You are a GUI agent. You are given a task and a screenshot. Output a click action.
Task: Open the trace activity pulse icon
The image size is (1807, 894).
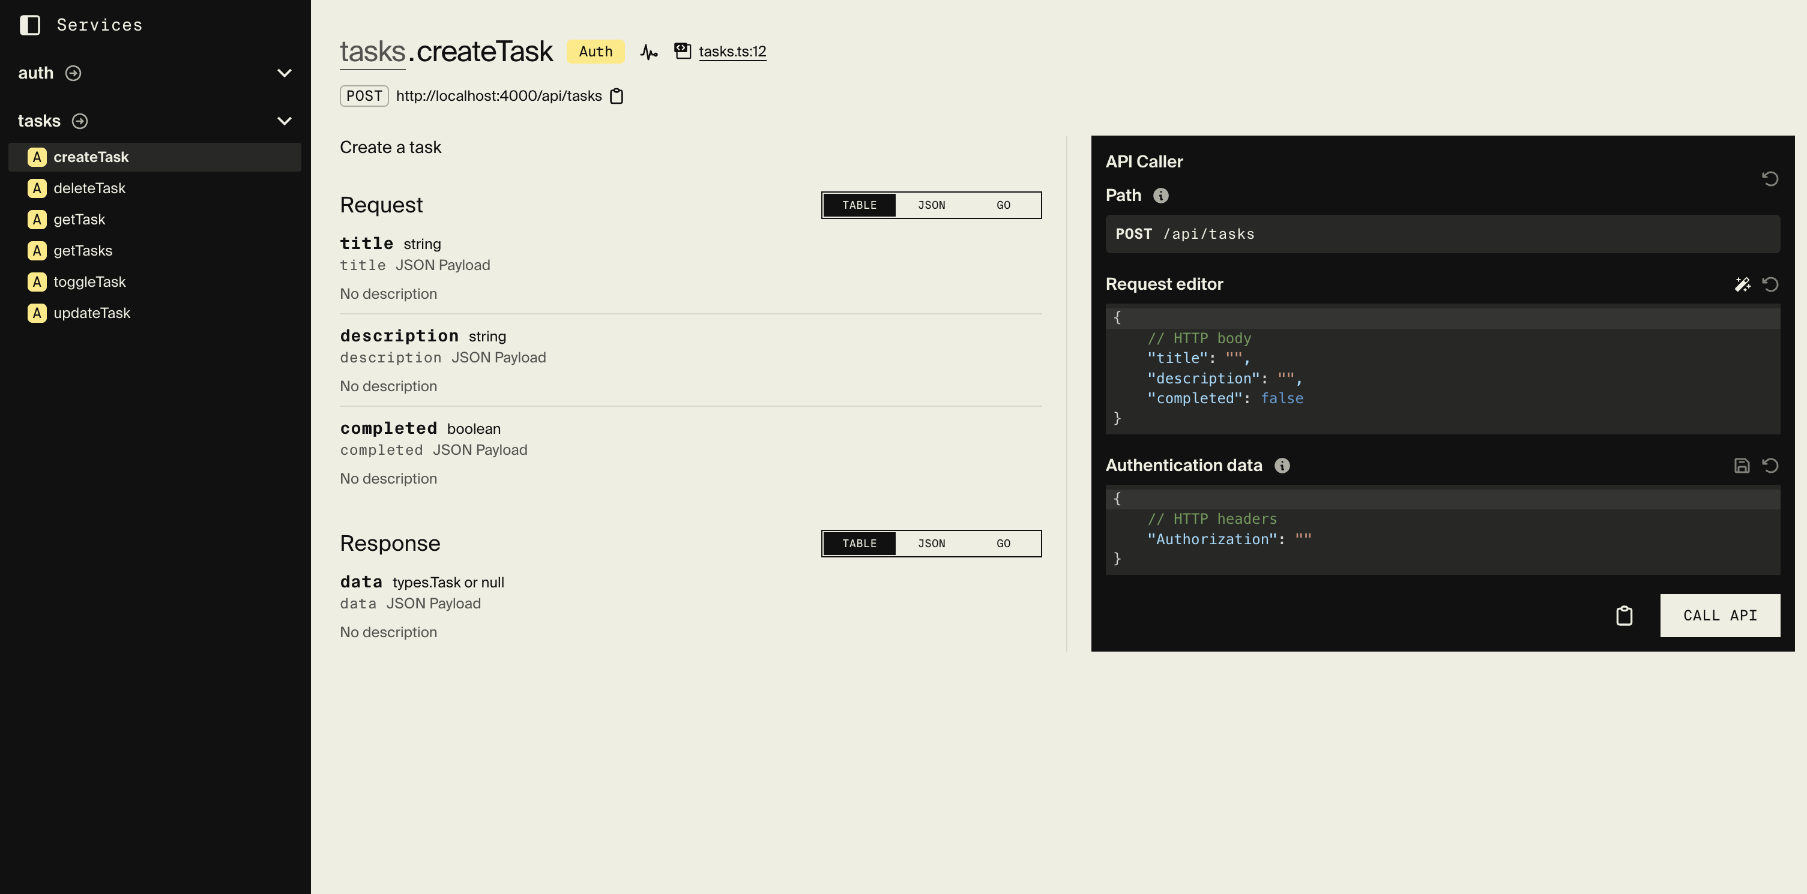(649, 52)
